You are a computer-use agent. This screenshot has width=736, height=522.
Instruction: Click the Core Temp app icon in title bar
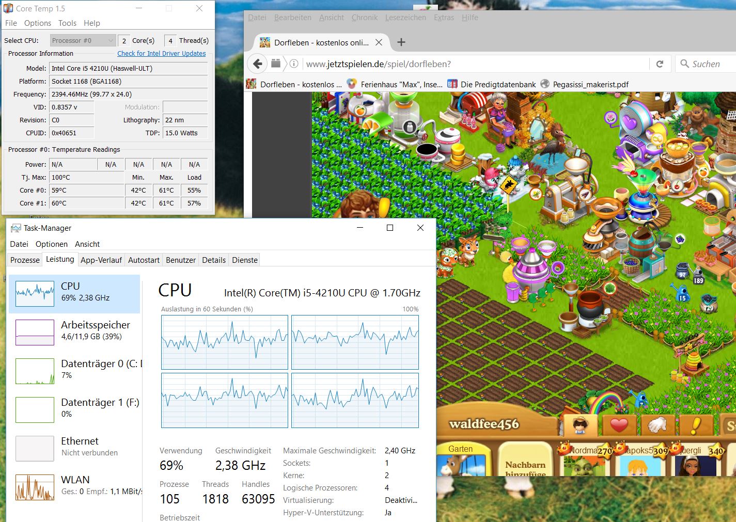[8, 8]
